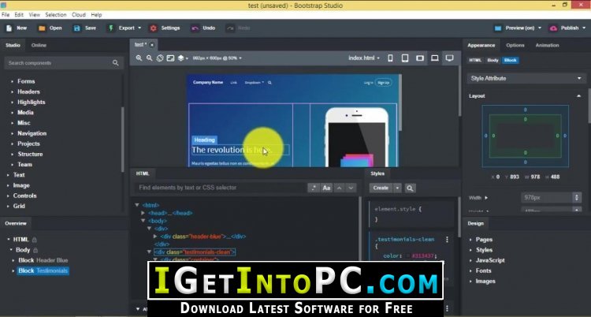This screenshot has width=591, height=317.
Task: Expand the Forms components category
Action: point(12,81)
